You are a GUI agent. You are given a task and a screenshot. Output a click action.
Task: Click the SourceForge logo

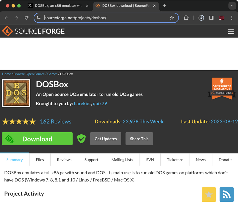tap(33, 31)
